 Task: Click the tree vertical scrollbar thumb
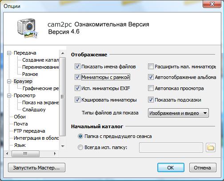click(63, 97)
